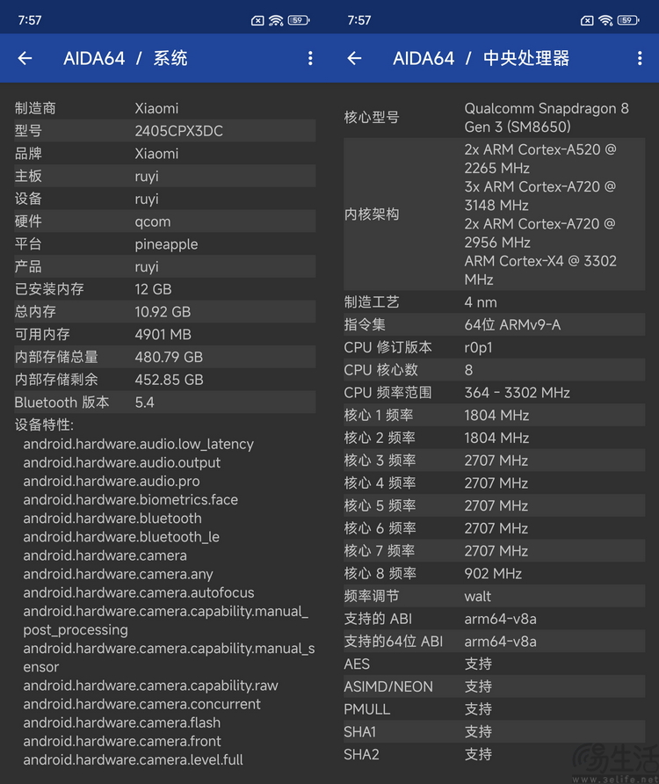Select the SHA1 支持 row
Image resolution: width=659 pixels, height=784 pixels.
(495, 732)
